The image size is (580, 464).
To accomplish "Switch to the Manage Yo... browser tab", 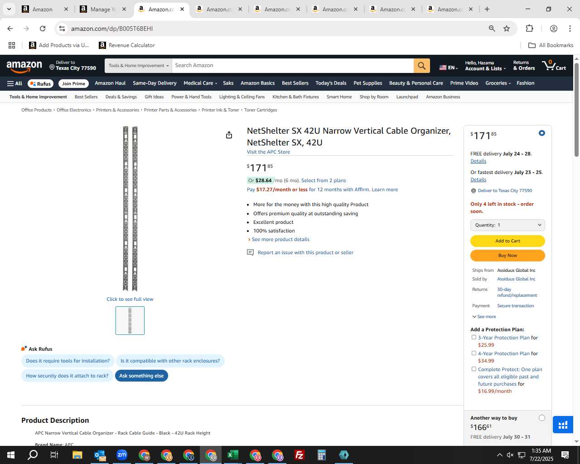I will (103, 9).
